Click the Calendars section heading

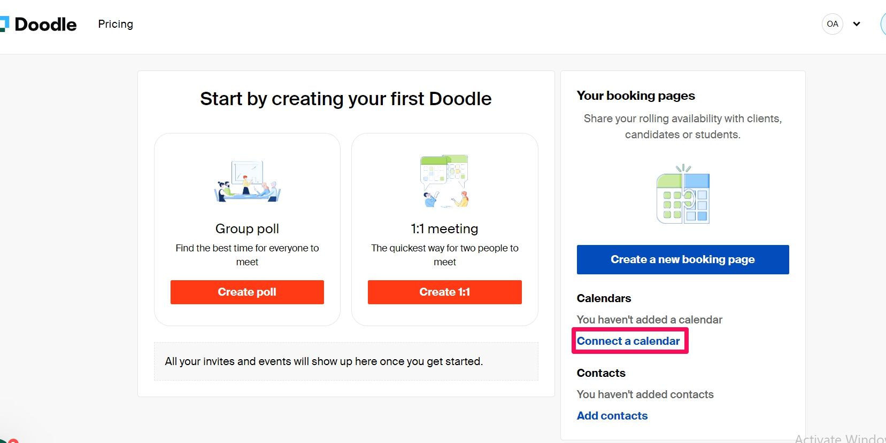tap(603, 298)
